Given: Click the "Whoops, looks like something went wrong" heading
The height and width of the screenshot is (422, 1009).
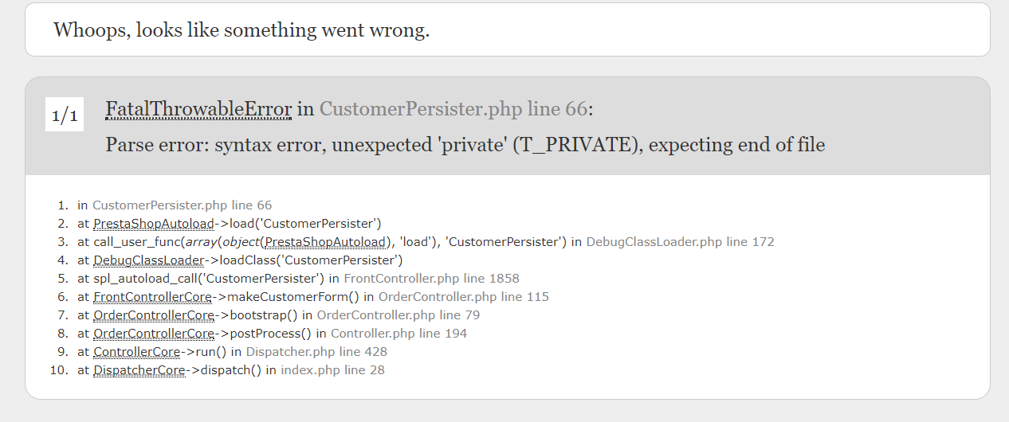Looking at the screenshot, I should pos(241,30).
